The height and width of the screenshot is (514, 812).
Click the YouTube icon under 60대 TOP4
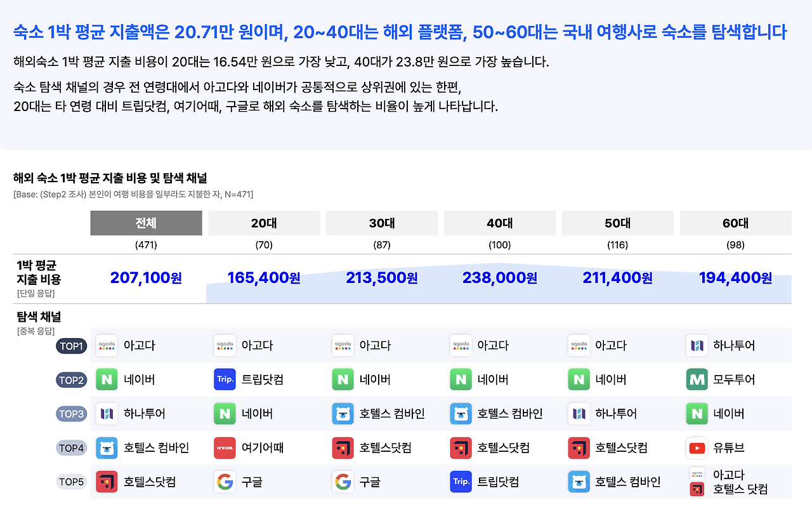[x=695, y=447]
